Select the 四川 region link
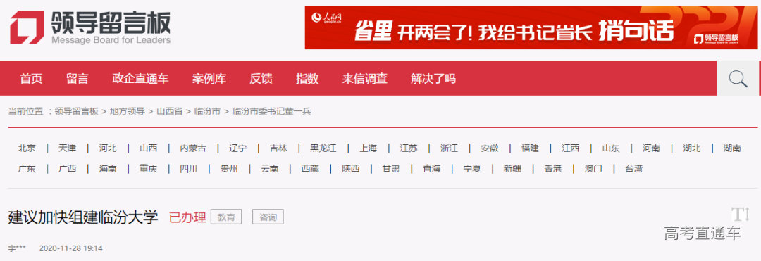 (189, 169)
